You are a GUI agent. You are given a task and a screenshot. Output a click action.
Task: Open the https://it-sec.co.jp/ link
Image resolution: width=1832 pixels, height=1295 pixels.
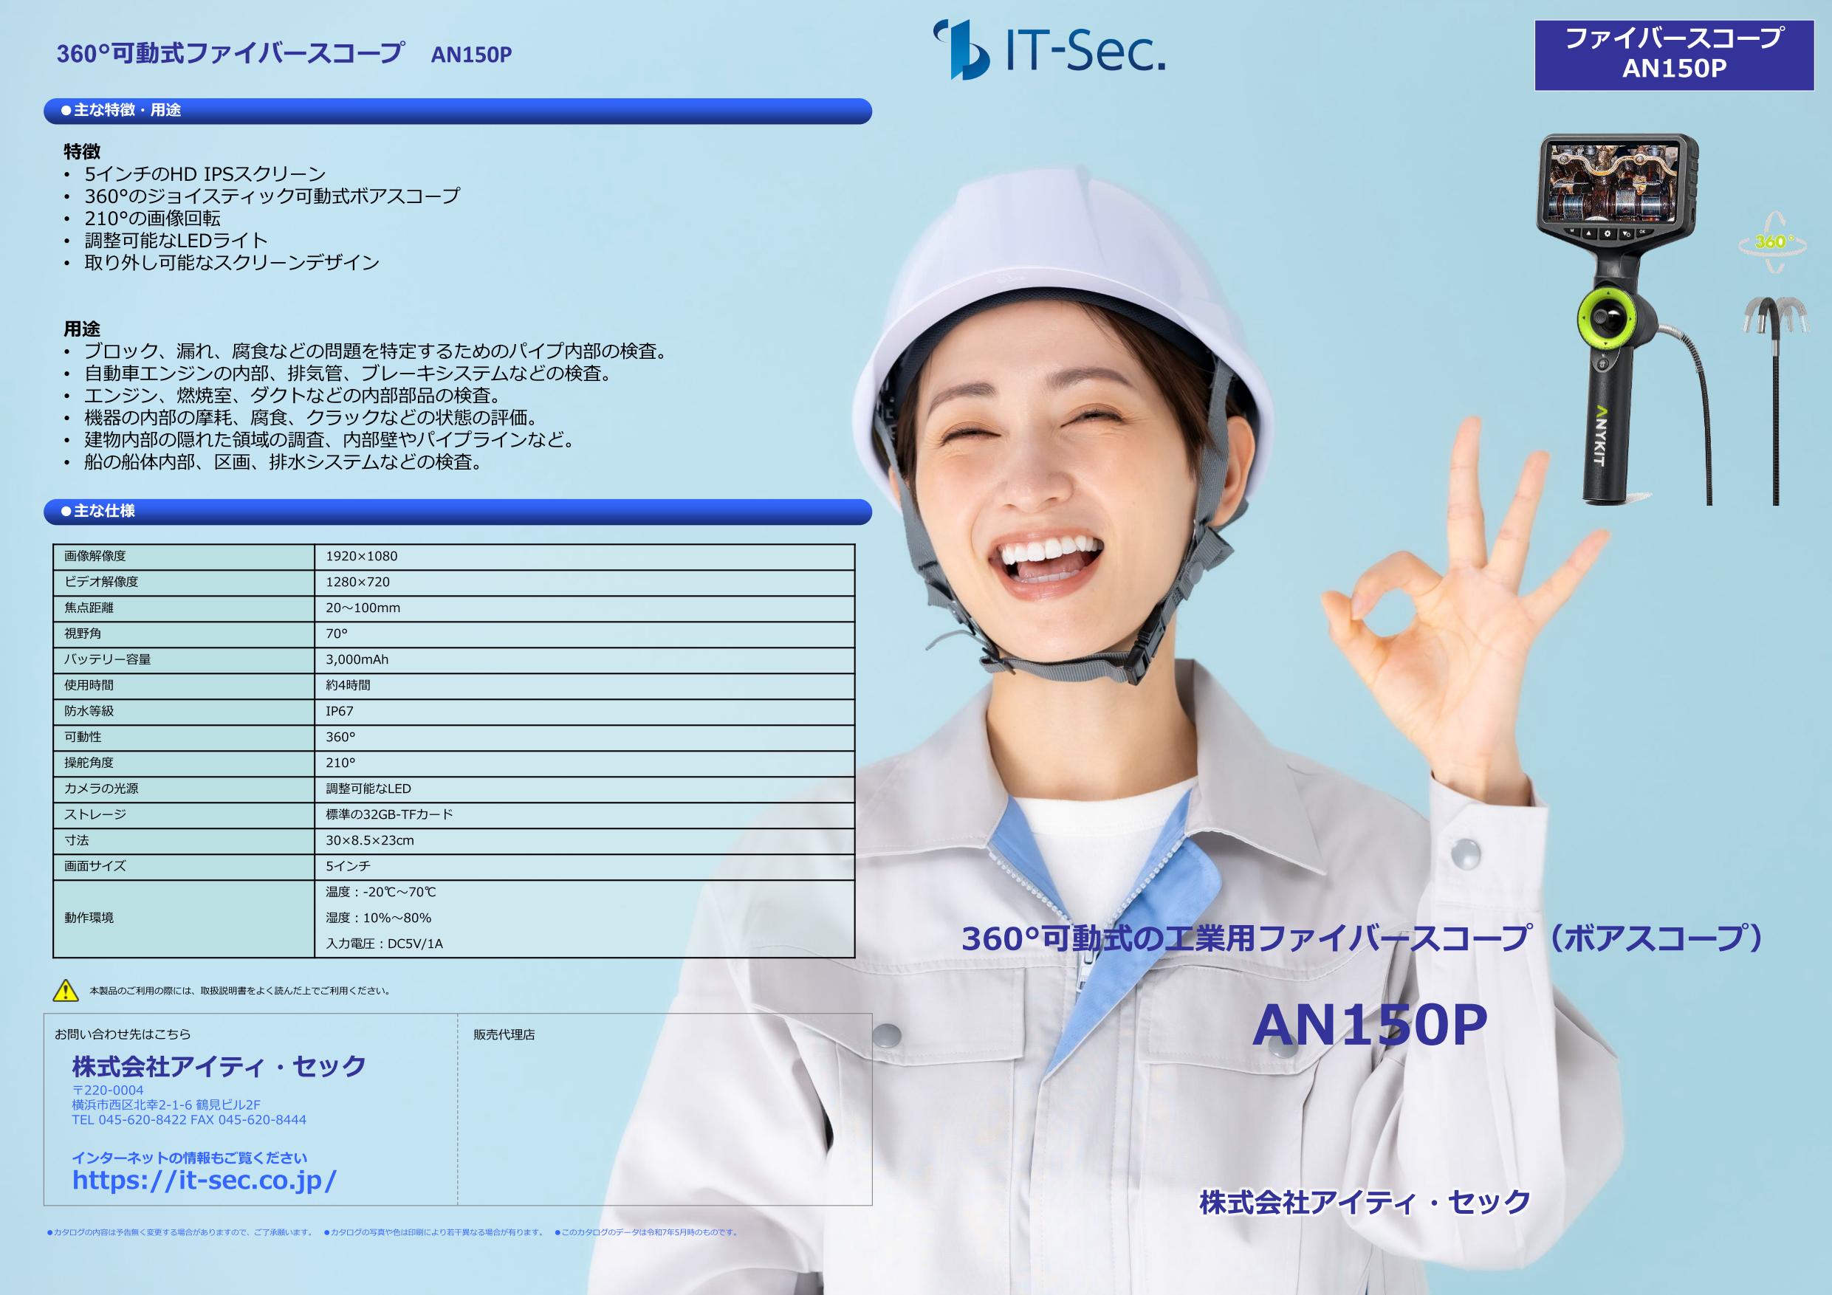pos(205,1179)
